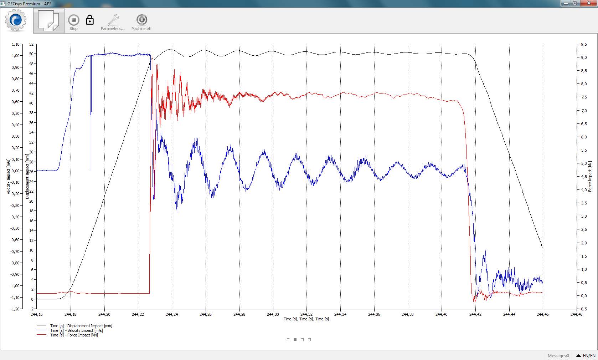598x360 pixels.
Task: Select the blank pages document icon
Action: (x=49, y=21)
